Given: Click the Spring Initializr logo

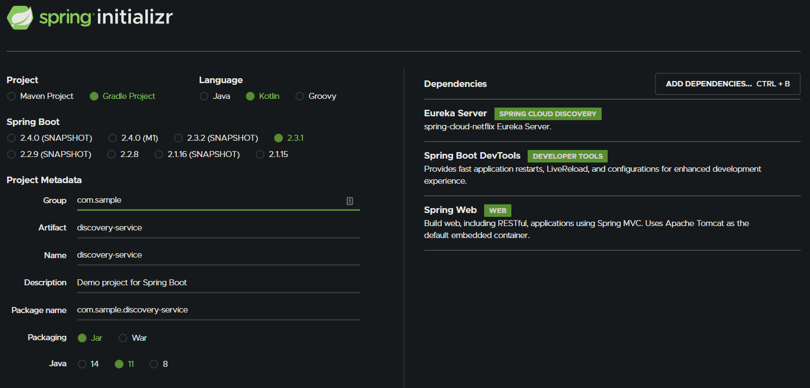Looking at the screenshot, I should (89, 17).
